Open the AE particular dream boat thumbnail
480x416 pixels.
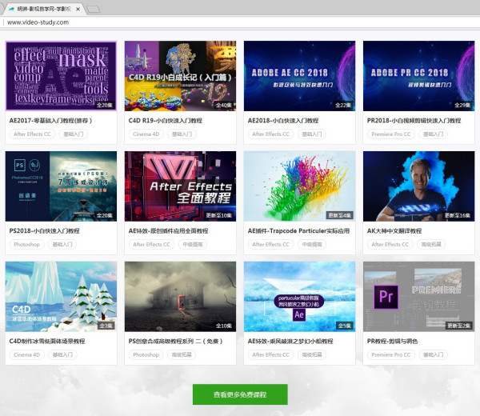(x=300, y=296)
